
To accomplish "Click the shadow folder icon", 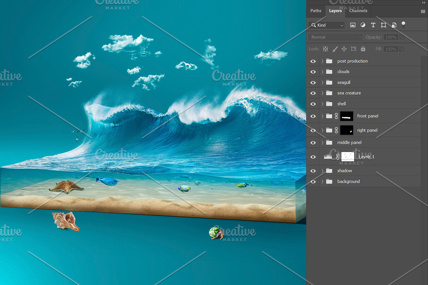I will click(329, 171).
